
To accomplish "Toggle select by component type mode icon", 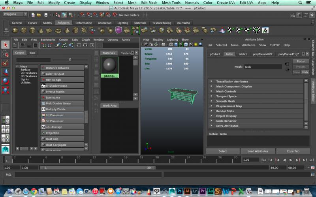I will coord(71,15).
